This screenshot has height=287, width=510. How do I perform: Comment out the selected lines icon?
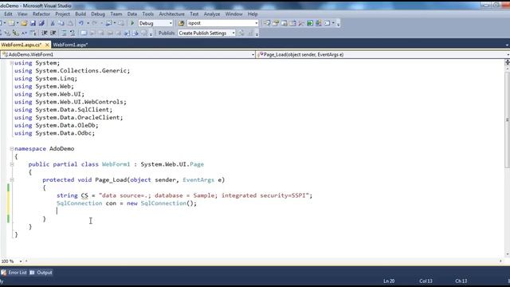tap(64, 33)
